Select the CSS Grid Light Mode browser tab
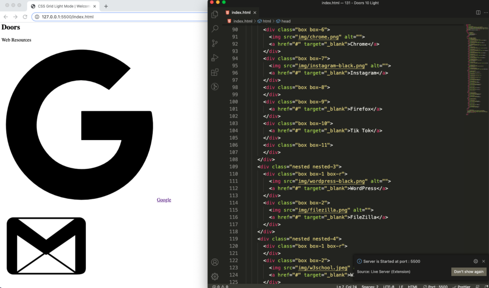This screenshot has height=288, width=489. 64,6
